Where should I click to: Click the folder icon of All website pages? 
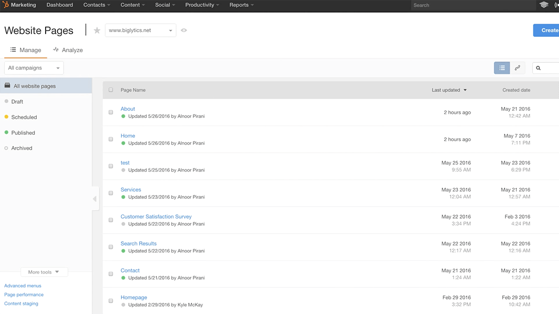7,86
